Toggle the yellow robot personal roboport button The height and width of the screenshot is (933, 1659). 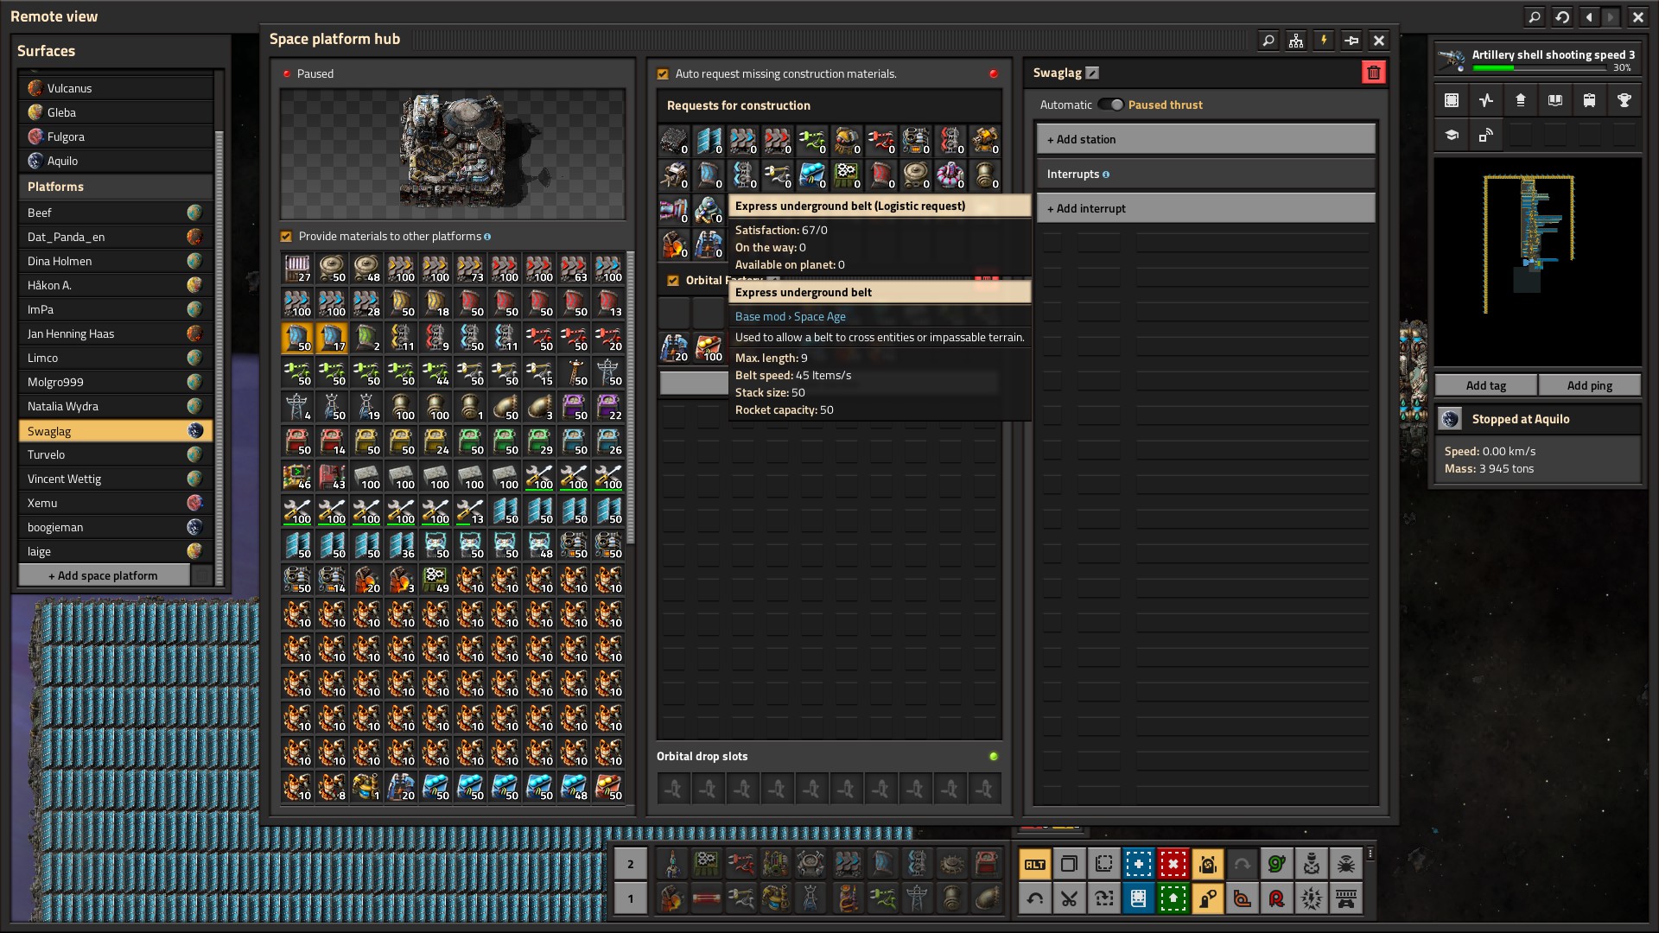click(x=1207, y=864)
